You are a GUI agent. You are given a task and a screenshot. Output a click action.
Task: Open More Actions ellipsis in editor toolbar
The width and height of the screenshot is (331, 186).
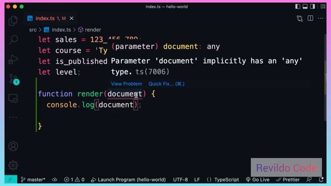(x=321, y=19)
